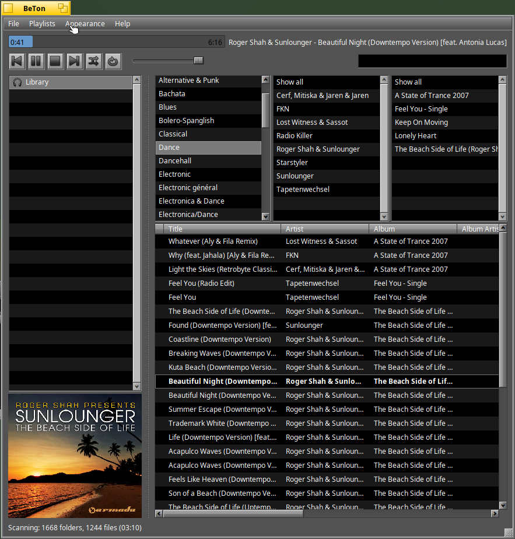Click the BeTon window zoom button
Viewport: 515px width, 539px height.
coord(62,8)
